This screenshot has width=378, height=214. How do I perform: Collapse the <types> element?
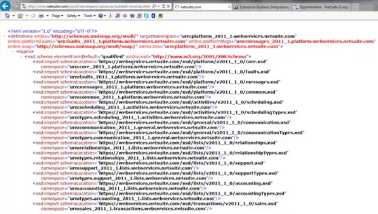click(13, 51)
